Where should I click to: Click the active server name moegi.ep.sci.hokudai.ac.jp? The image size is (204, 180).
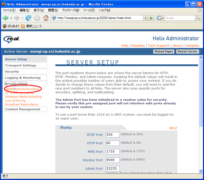point(55,51)
